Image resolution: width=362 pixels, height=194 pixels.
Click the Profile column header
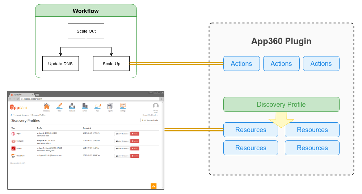[39, 128]
